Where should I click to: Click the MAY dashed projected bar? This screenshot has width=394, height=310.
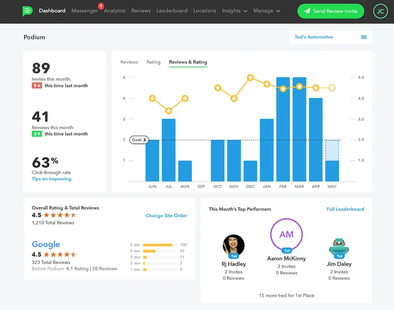click(332, 150)
